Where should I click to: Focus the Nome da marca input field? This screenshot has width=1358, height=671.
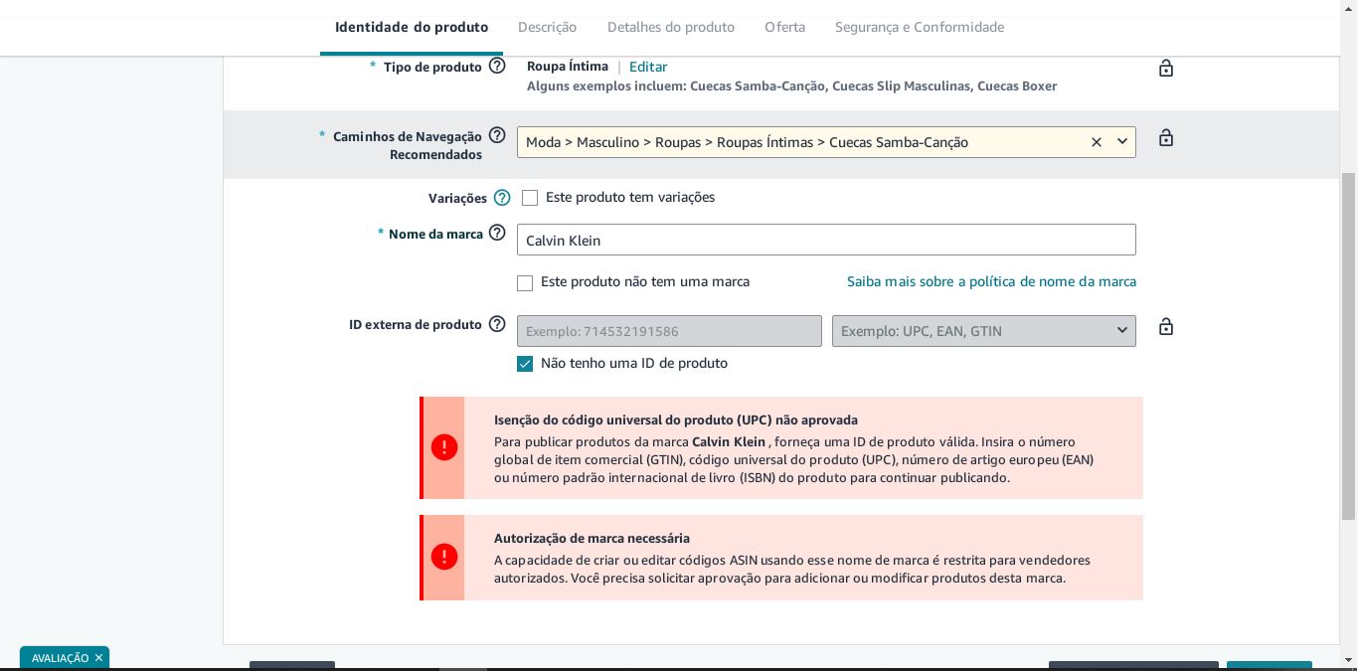pyautogui.click(x=826, y=240)
